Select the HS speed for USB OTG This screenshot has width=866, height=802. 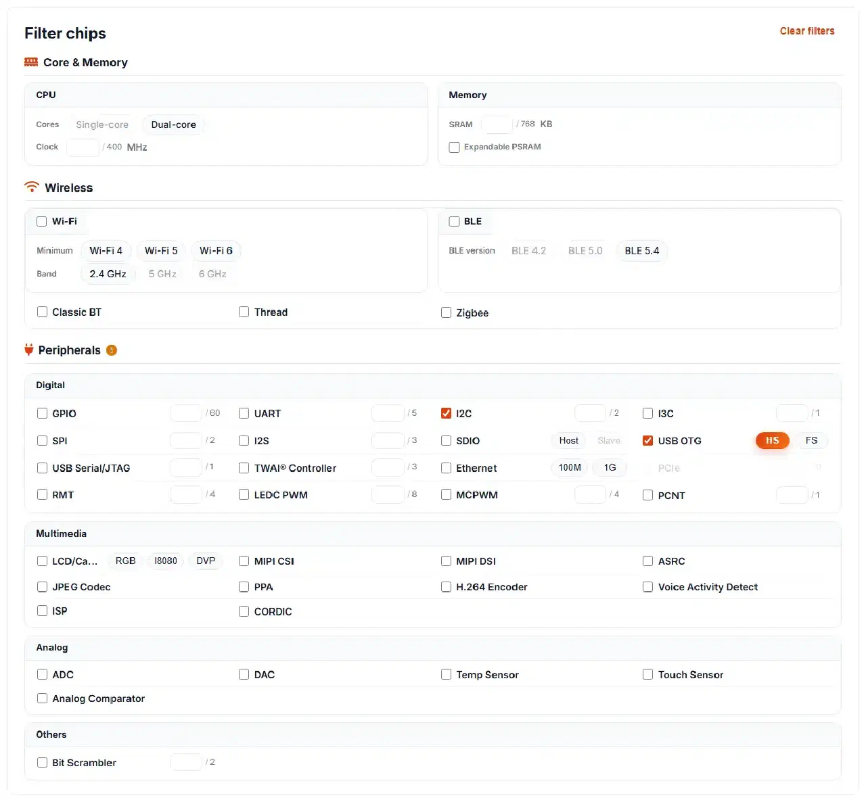point(773,441)
